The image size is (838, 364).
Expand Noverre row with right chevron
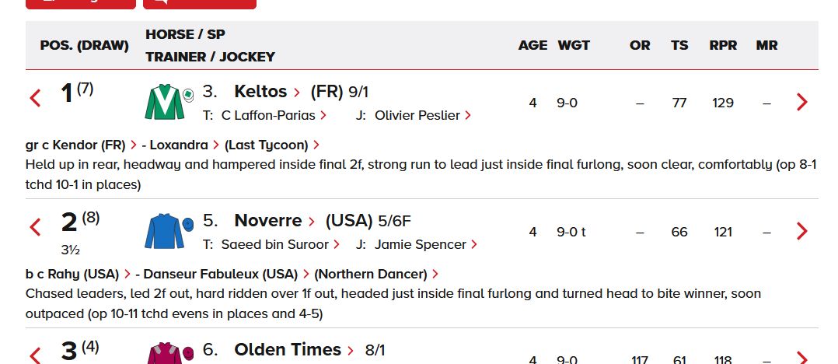click(802, 231)
